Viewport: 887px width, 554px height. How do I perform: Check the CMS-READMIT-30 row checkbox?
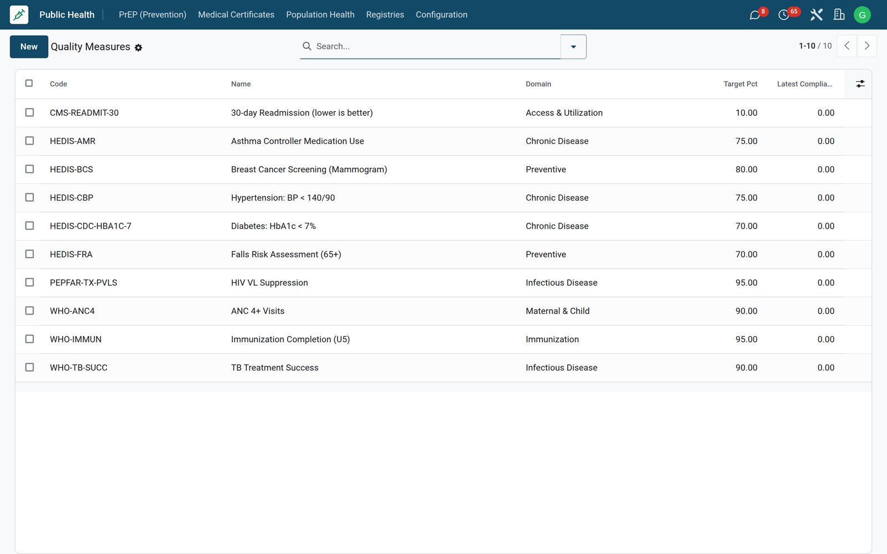point(29,112)
